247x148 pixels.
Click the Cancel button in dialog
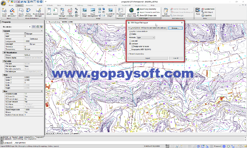(176, 58)
